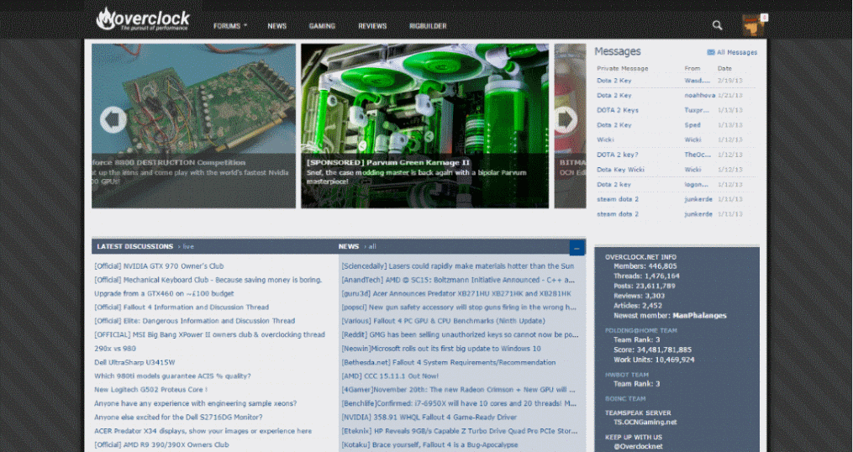Open Gaming in top navigation
The image size is (853, 452).
coord(322,26)
